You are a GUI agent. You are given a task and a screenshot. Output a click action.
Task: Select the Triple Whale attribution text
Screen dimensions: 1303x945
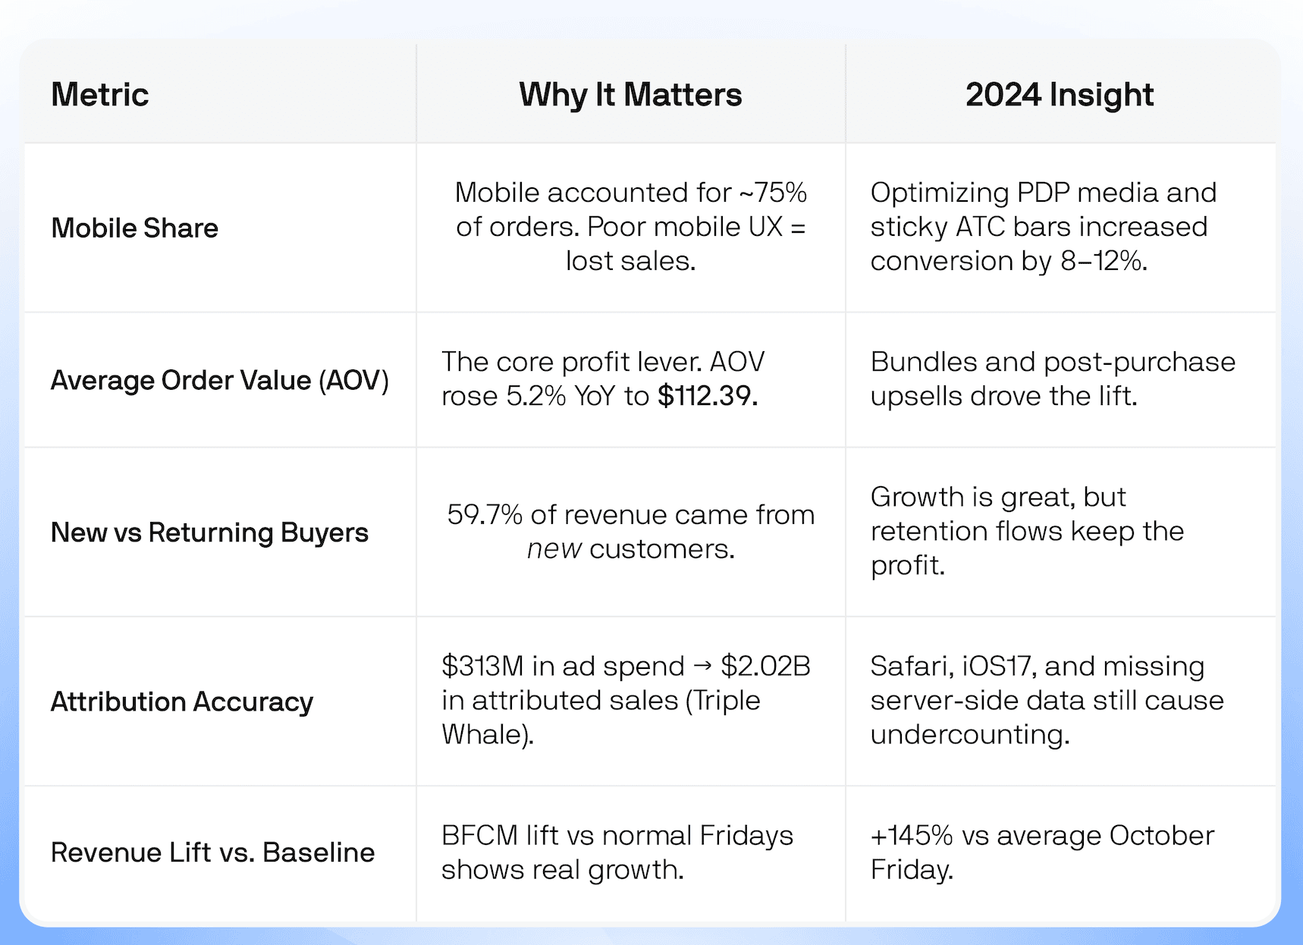(x=601, y=717)
